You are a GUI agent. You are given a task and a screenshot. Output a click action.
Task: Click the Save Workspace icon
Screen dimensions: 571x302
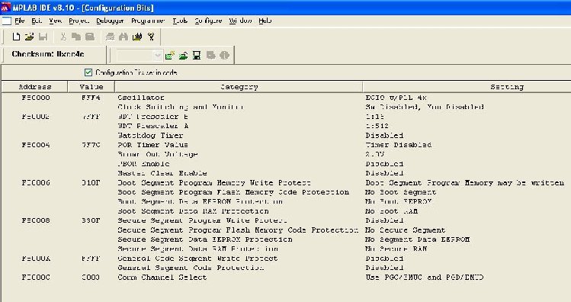point(197,56)
